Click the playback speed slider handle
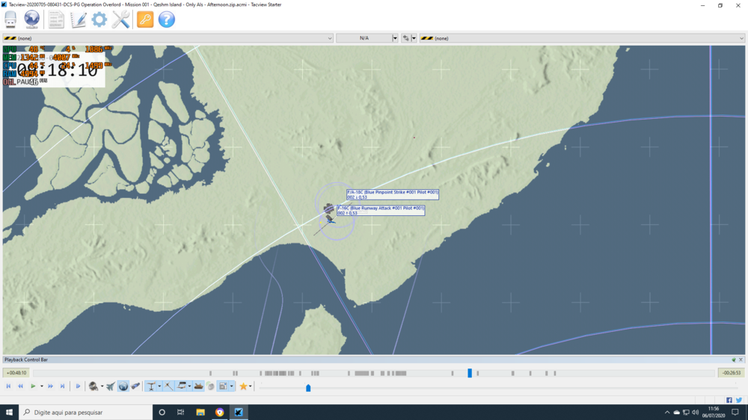Screen dimensions: 748x420 point(308,388)
